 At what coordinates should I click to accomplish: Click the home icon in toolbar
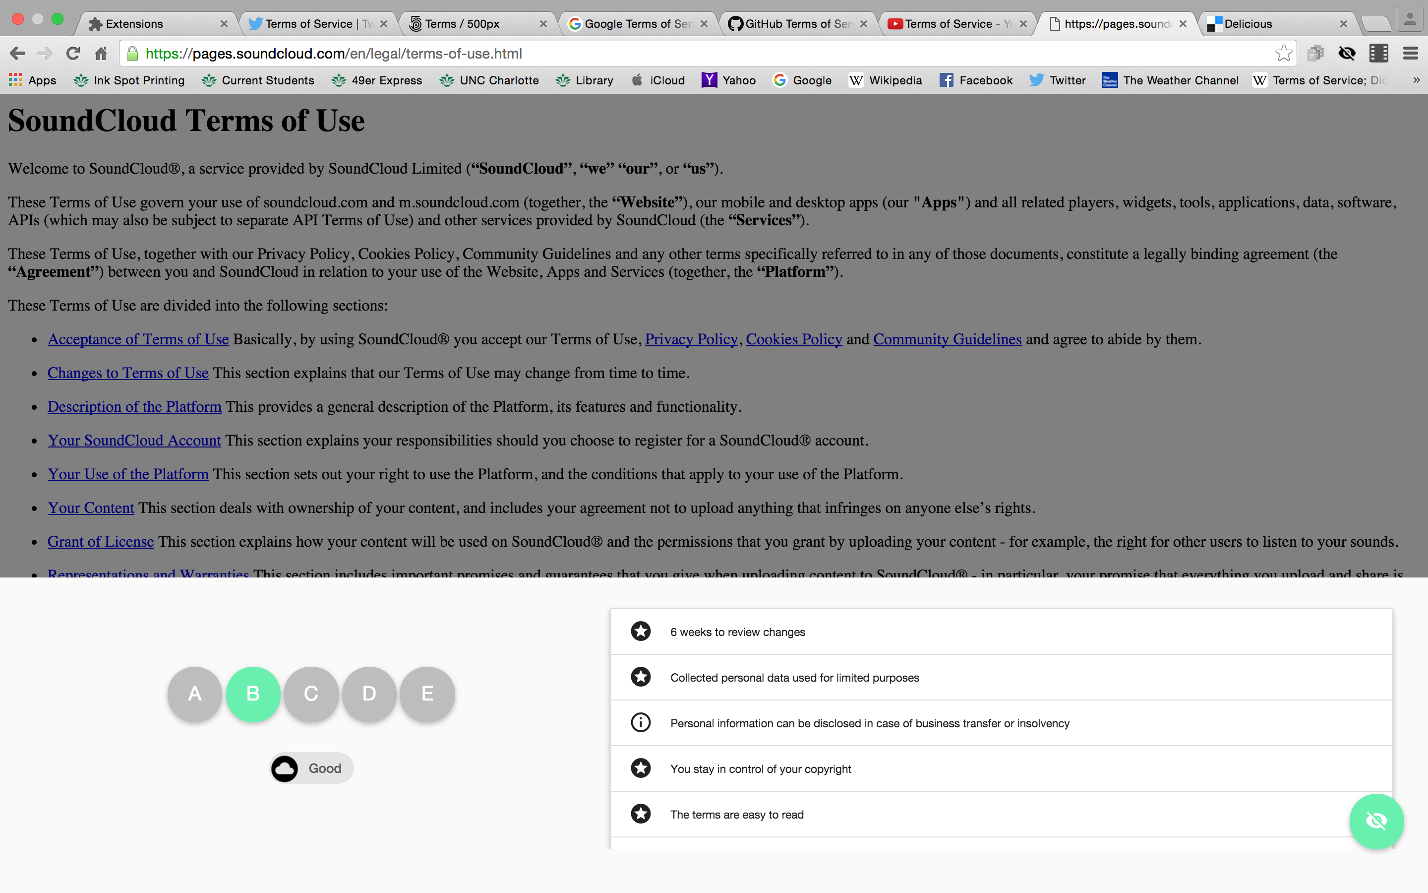(101, 54)
